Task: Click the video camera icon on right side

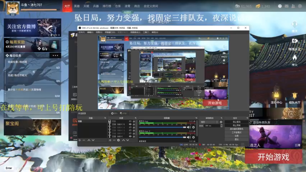Action: coord(295,41)
